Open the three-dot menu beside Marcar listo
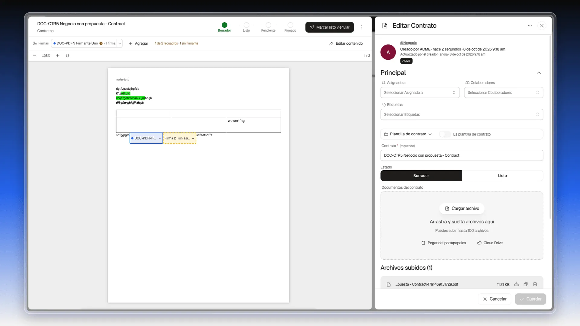580x326 pixels. click(x=362, y=27)
